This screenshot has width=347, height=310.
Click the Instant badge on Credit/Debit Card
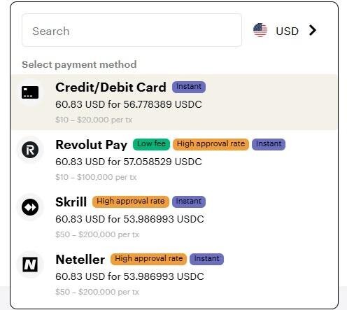coord(189,87)
